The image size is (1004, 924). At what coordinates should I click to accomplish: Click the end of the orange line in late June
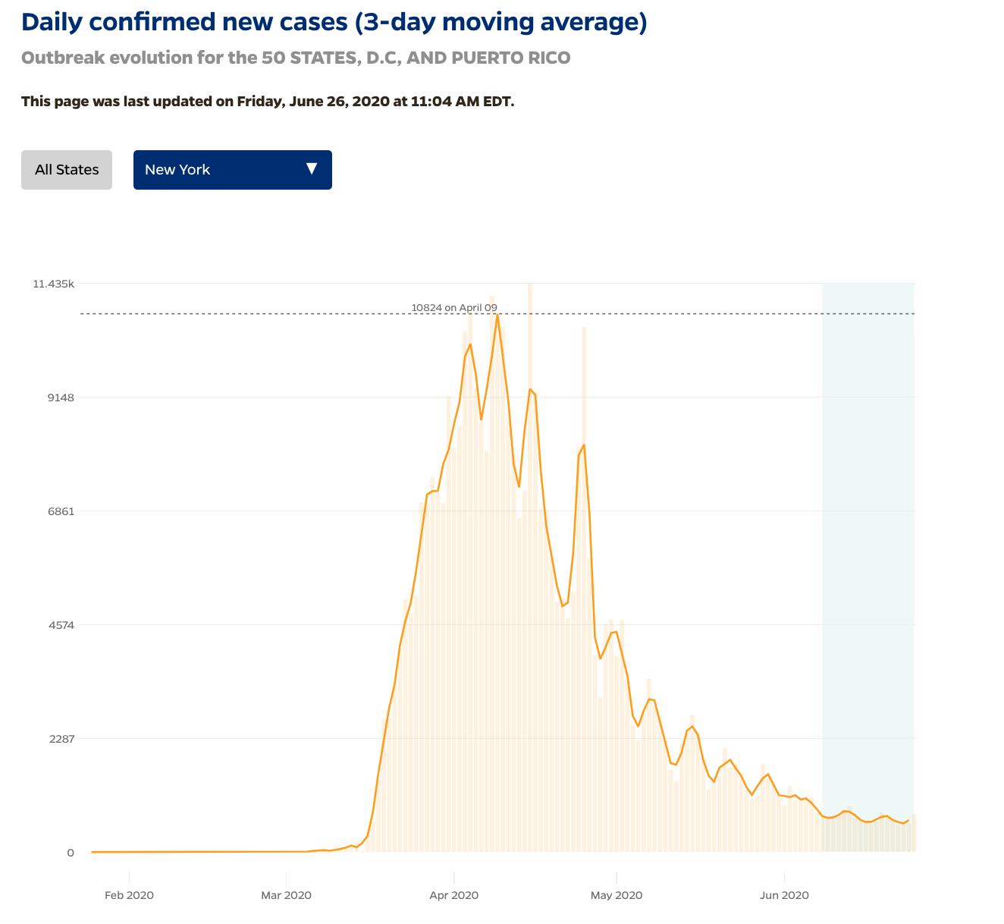pyautogui.click(x=908, y=820)
